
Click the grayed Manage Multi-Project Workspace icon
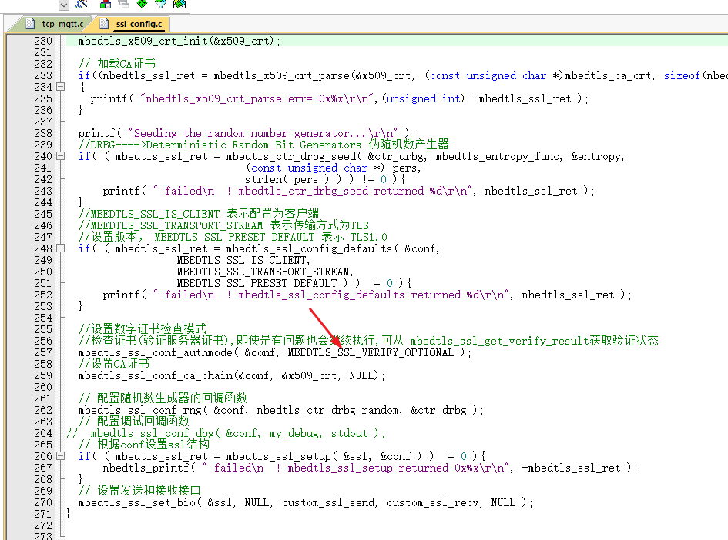[x=124, y=4]
